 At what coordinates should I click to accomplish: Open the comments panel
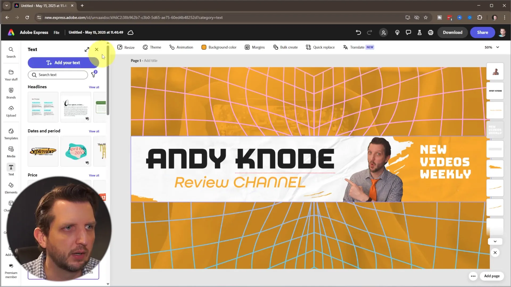point(408,32)
